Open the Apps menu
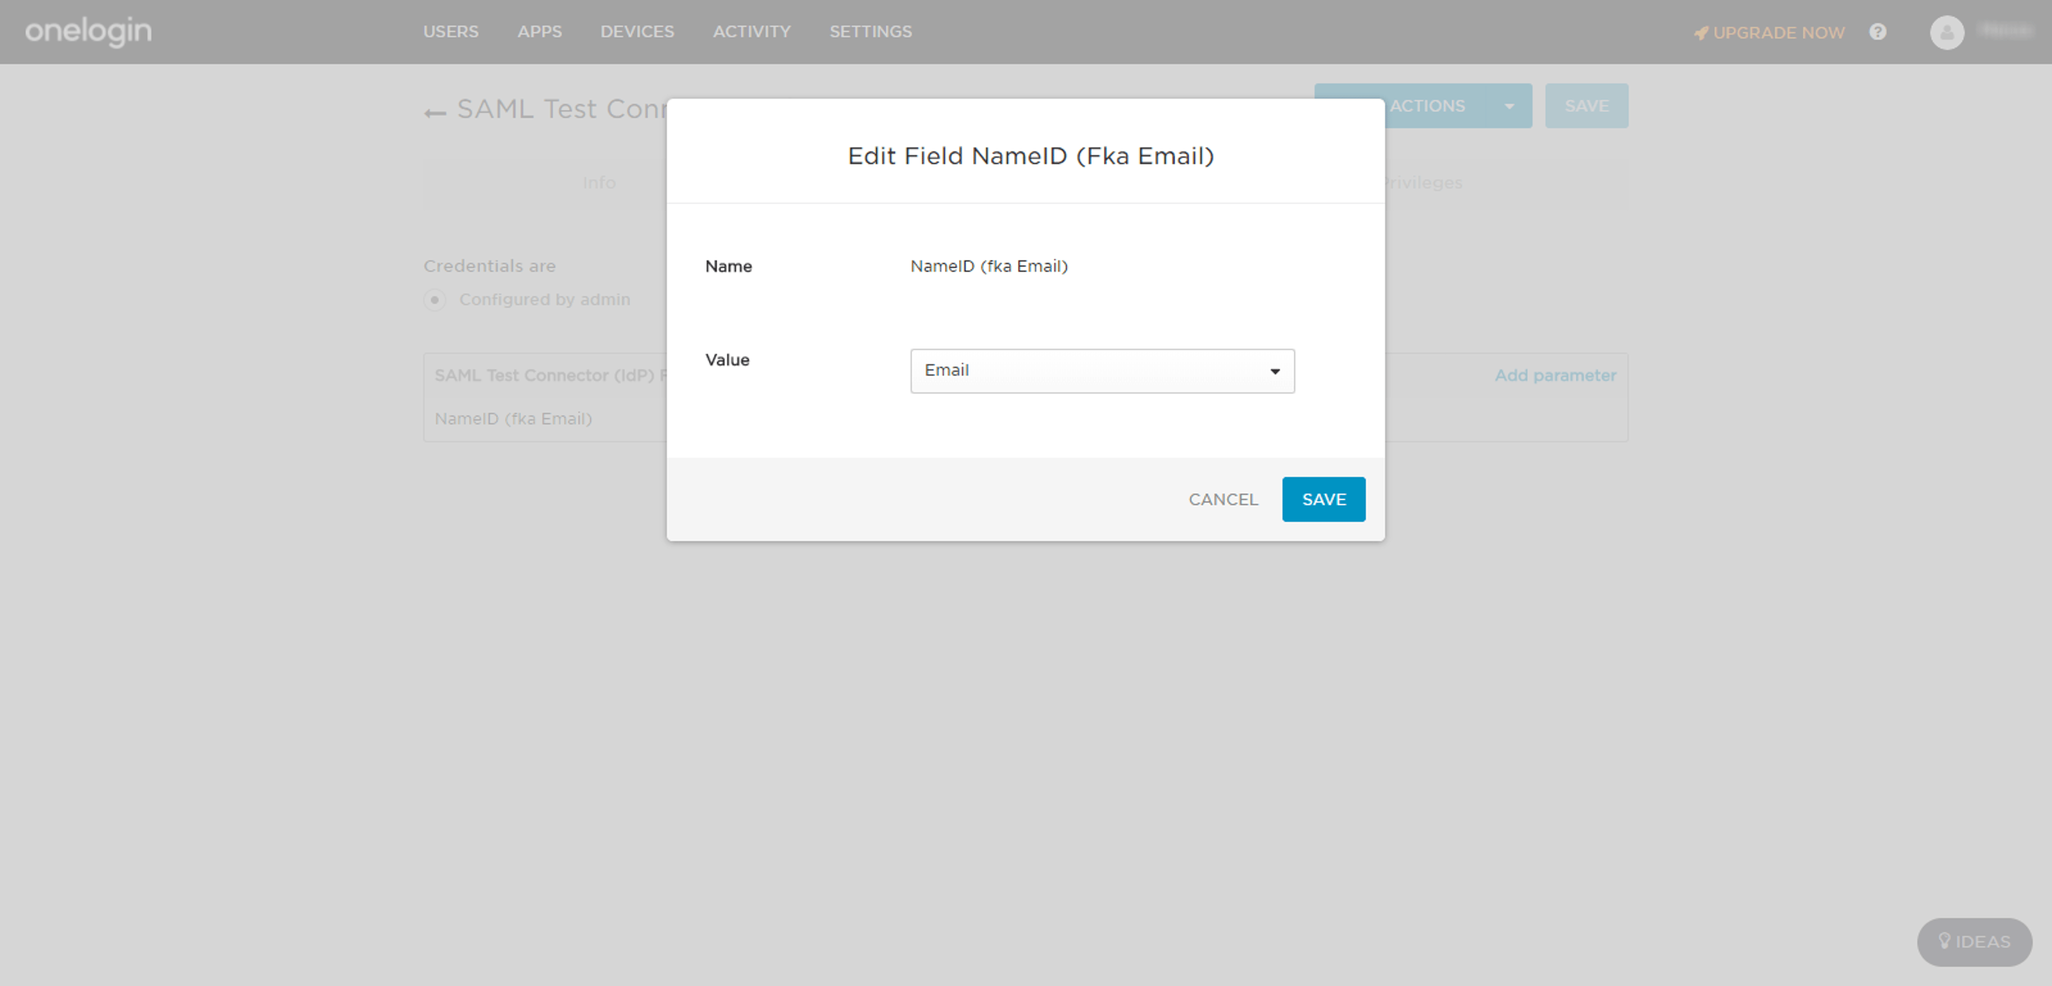 (539, 32)
